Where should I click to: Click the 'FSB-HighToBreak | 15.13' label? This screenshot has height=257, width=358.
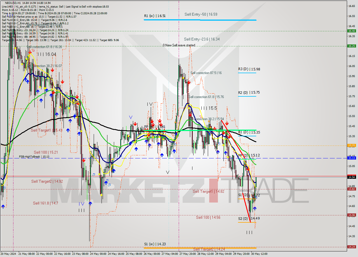click(x=34, y=157)
